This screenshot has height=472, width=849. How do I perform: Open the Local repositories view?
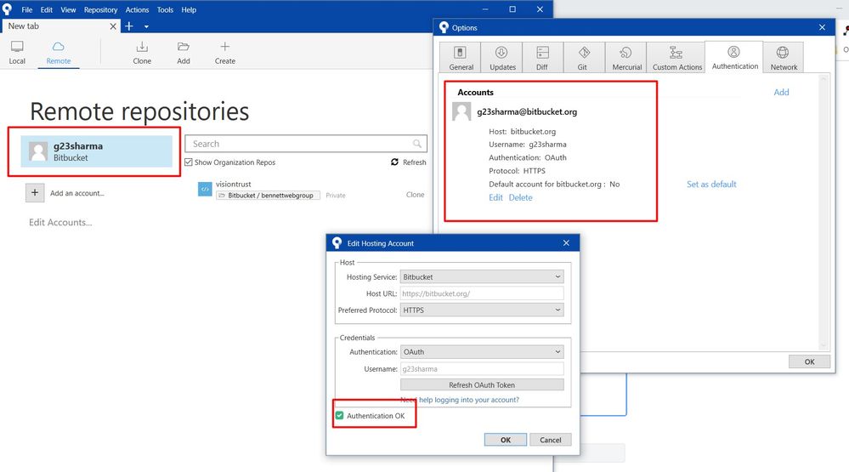17,53
